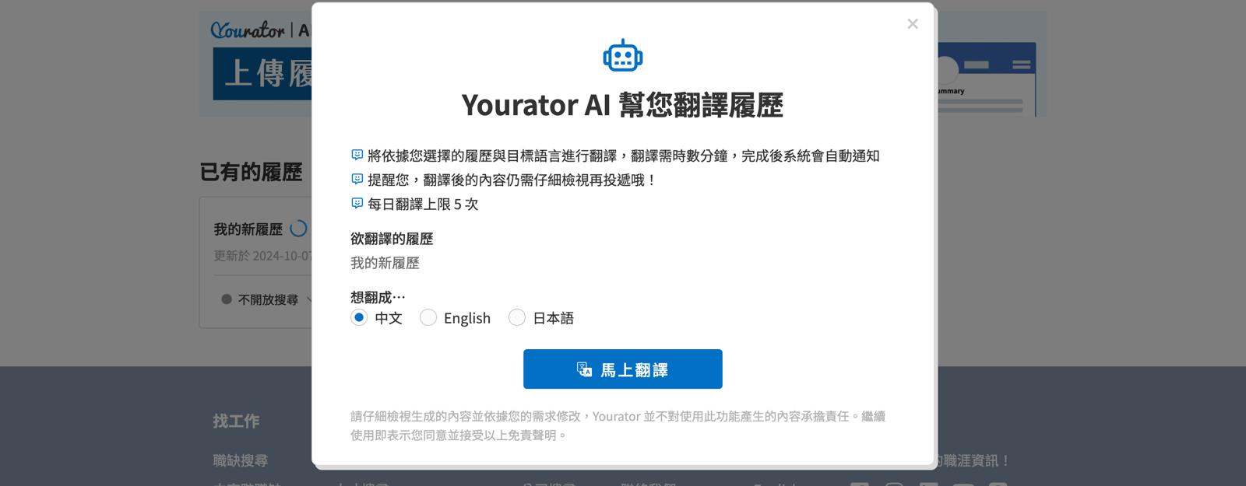Click the 欲翻譯的履歷 label
The height and width of the screenshot is (486, 1246).
[392, 239]
